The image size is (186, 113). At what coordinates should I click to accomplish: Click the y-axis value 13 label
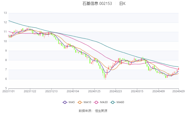[x=5, y=13]
